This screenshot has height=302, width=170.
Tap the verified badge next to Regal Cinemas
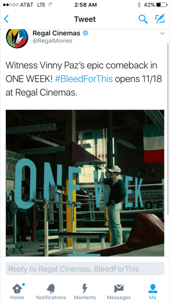tap(85, 33)
